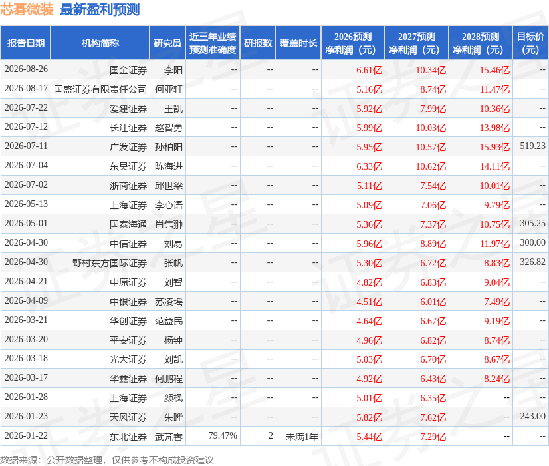Select 国金证券 institution cell
549x466 pixels.
tap(128, 70)
